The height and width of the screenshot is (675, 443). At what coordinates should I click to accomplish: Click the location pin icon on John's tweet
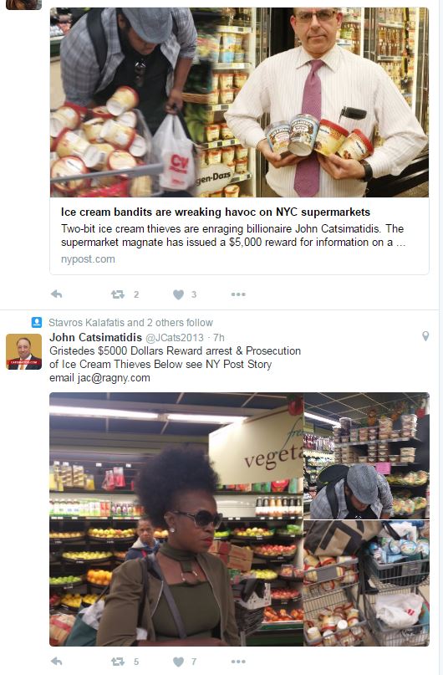click(425, 336)
